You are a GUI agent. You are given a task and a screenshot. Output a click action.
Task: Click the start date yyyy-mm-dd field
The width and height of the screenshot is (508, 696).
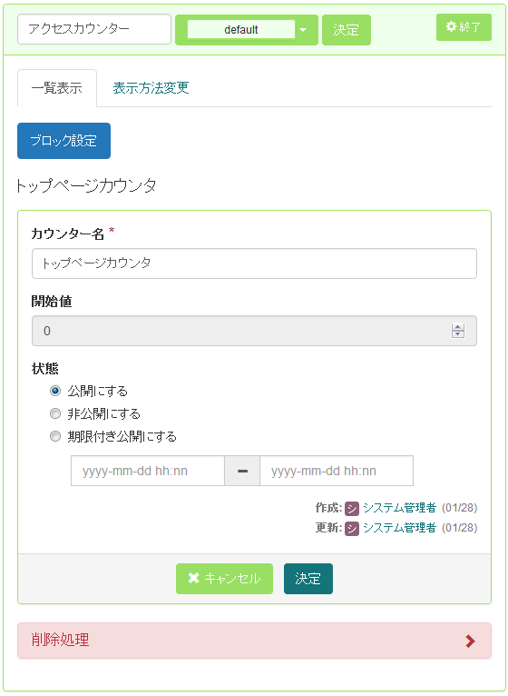[148, 471]
